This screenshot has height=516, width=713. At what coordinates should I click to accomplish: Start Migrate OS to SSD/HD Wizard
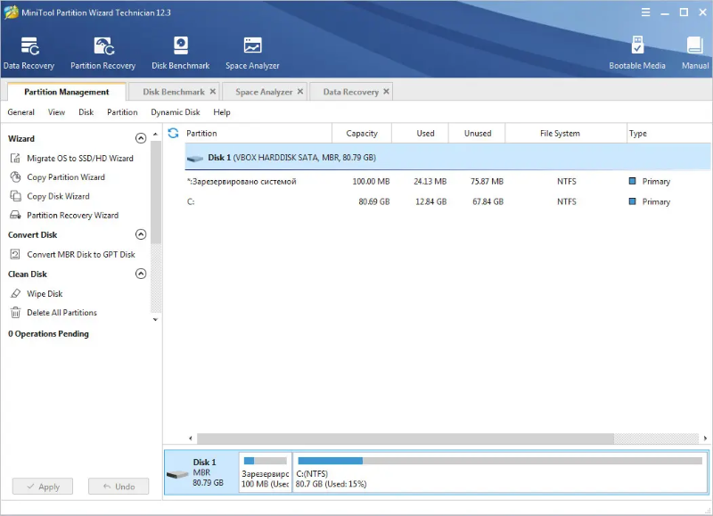point(79,158)
